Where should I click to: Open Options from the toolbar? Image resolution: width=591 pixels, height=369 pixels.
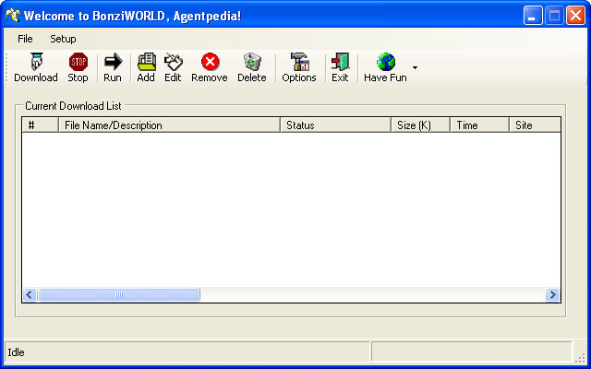pyautogui.click(x=299, y=67)
